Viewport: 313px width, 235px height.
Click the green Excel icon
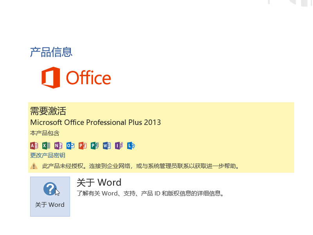click(x=46, y=146)
